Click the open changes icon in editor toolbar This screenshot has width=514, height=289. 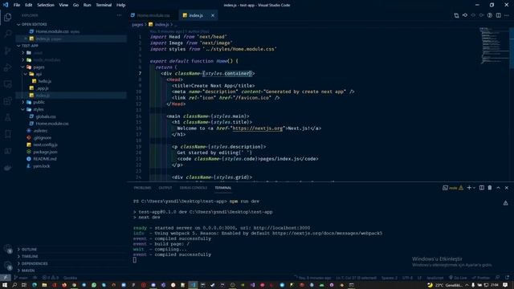tap(456, 15)
